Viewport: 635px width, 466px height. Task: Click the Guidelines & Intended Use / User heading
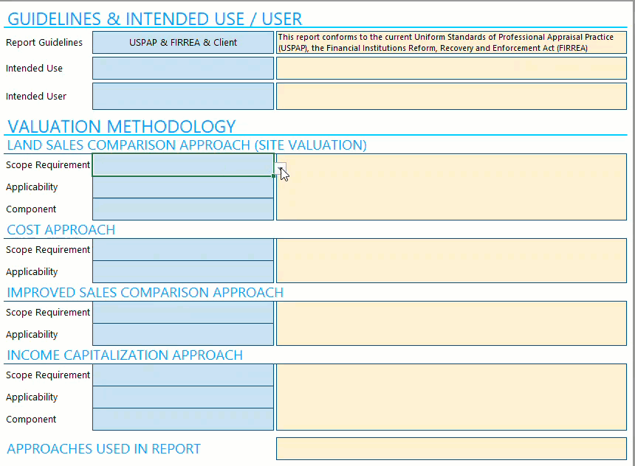pos(155,19)
